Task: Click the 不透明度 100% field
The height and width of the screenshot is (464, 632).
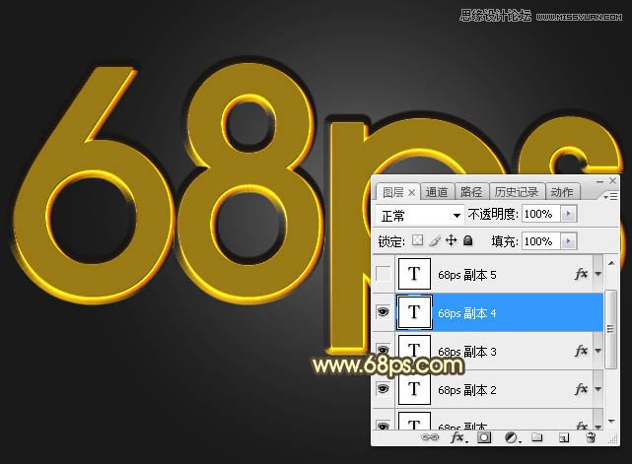Action: click(541, 214)
